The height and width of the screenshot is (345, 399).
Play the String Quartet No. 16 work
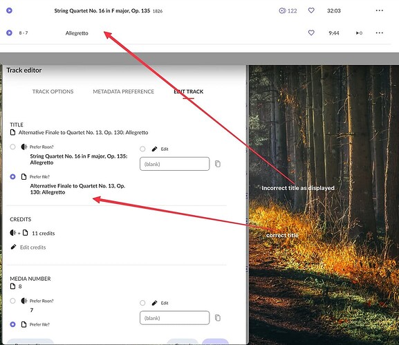9,10
